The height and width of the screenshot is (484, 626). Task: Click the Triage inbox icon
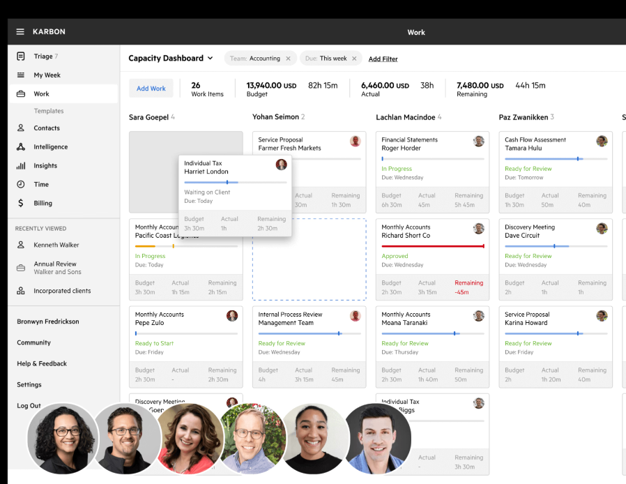(21, 56)
